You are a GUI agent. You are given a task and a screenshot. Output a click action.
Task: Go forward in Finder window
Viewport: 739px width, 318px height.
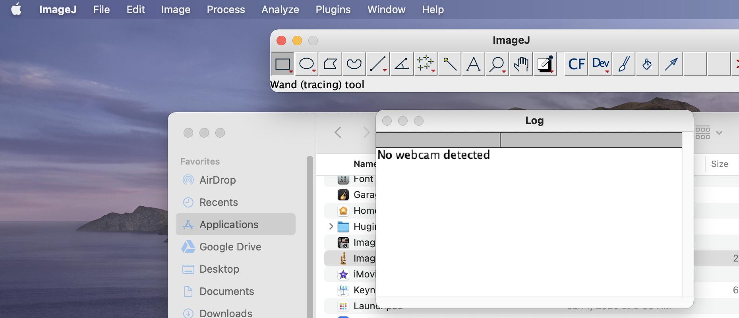coord(366,132)
